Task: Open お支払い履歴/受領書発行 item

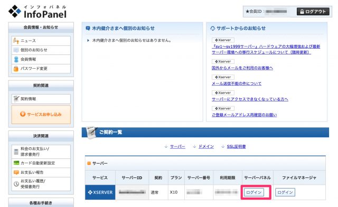Action: tap(41, 184)
